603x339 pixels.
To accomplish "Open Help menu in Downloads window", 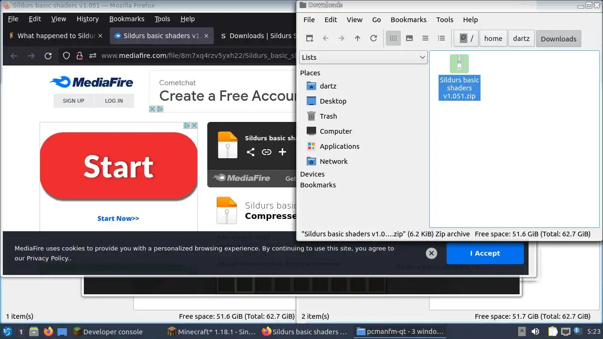I will pos(471,20).
